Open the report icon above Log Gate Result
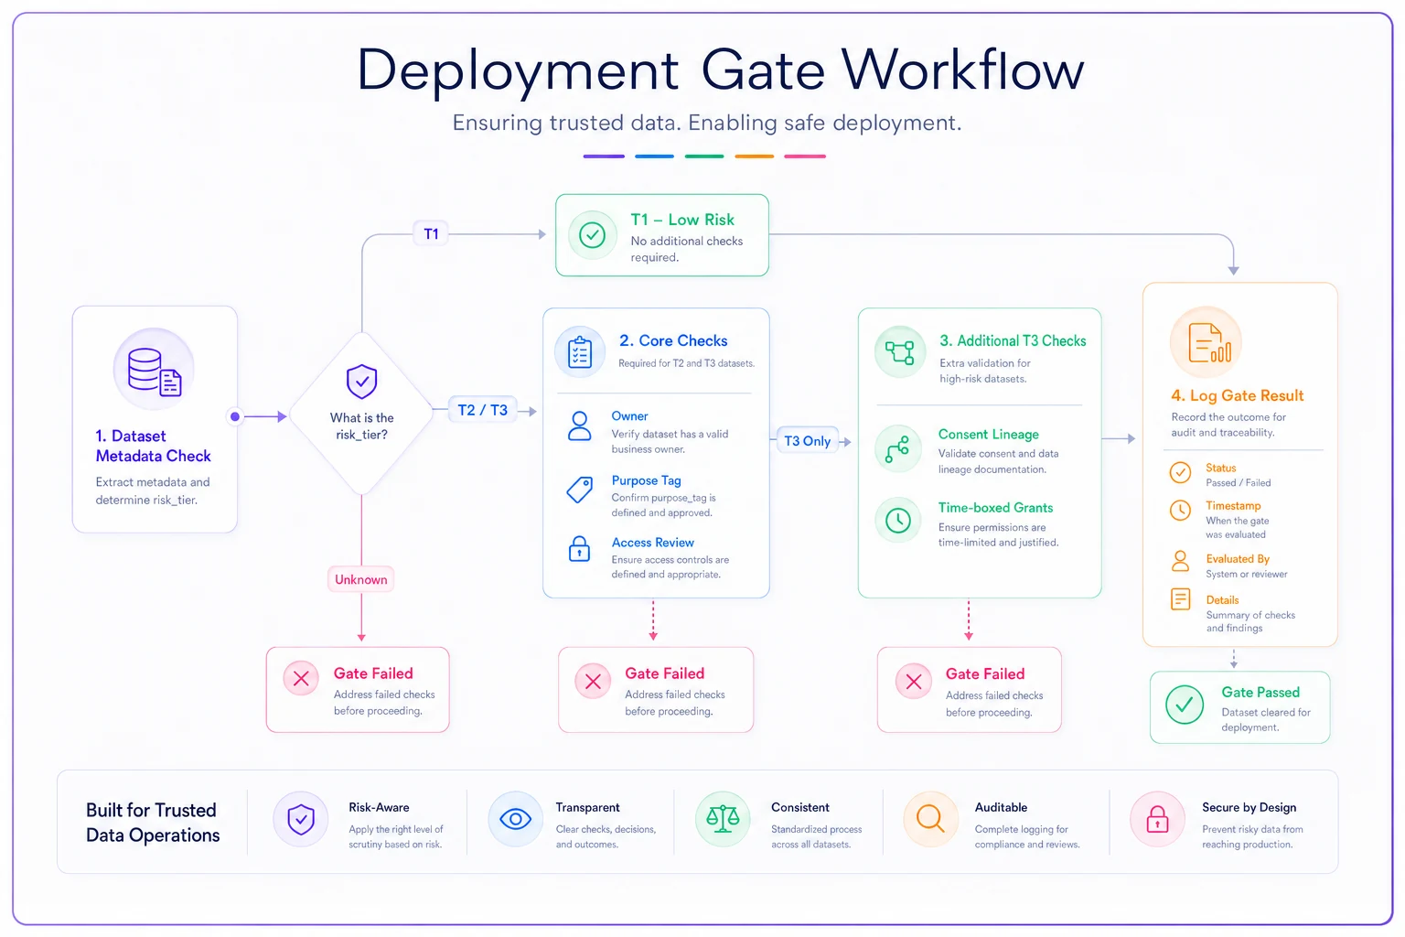1405x937 pixels. tap(1207, 342)
